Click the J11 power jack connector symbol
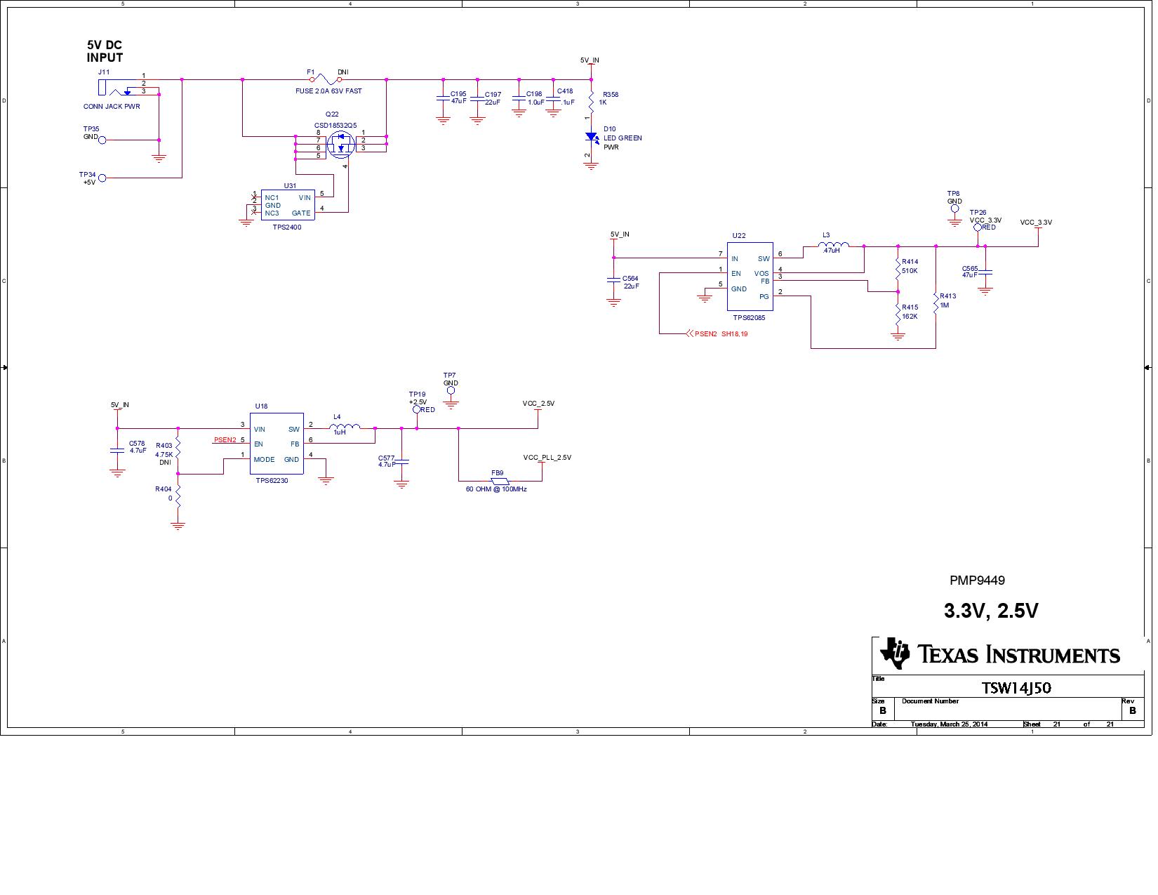 pos(116,88)
